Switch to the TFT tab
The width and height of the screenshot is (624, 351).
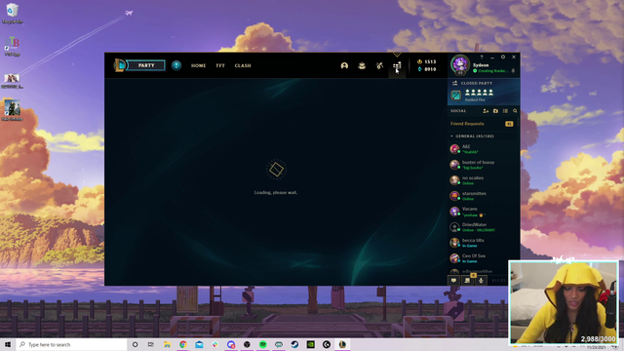pos(220,65)
